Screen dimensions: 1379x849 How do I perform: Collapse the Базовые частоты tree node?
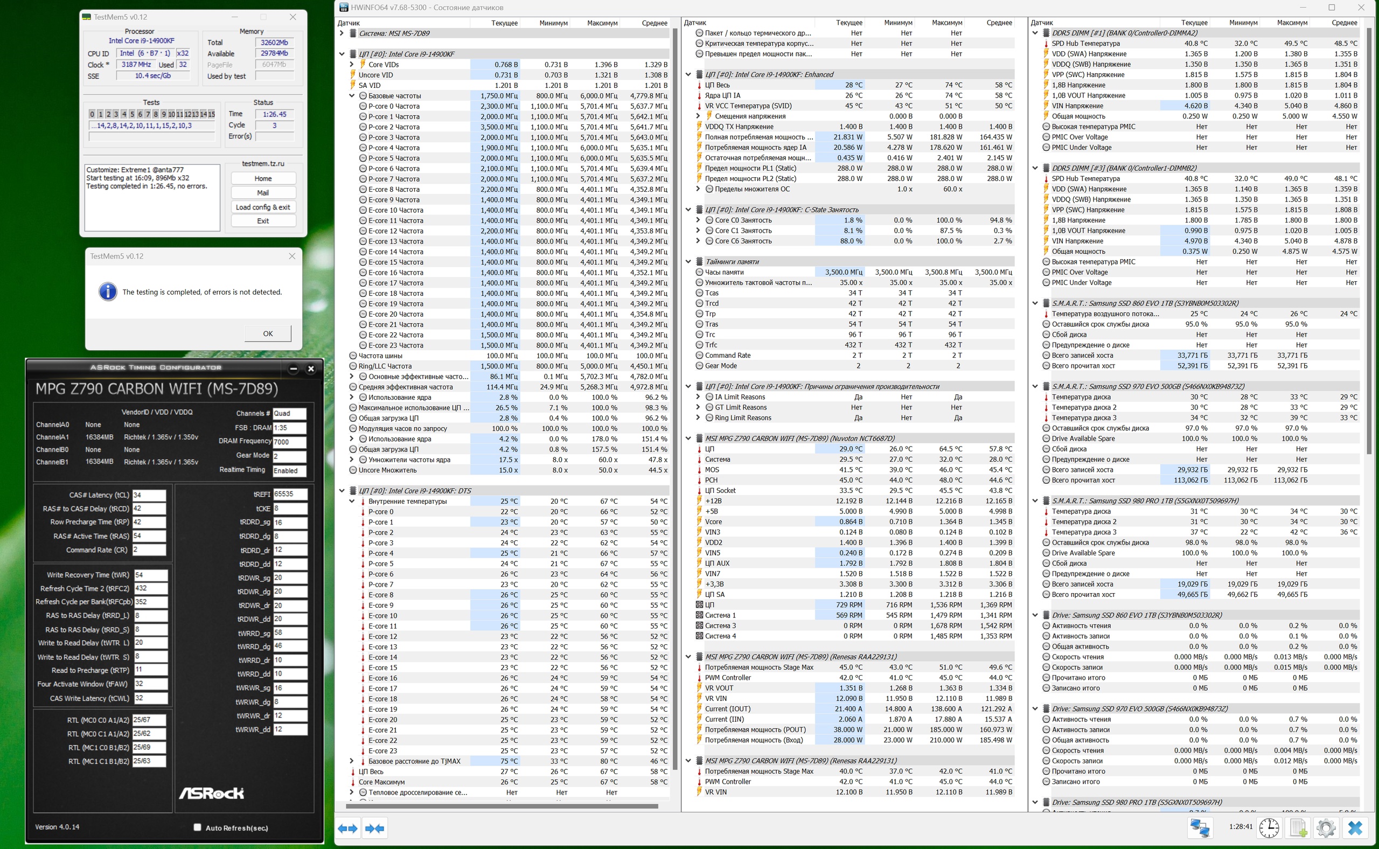(x=352, y=96)
